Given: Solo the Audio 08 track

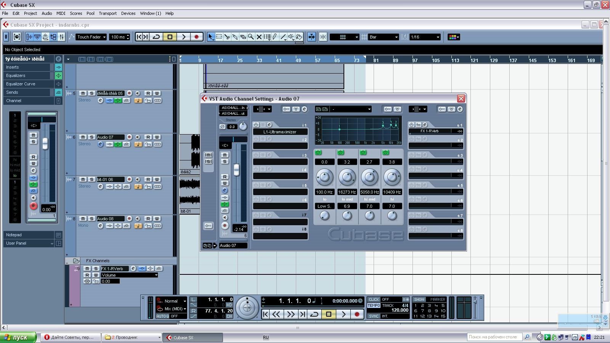Looking at the screenshot, I should coord(91,219).
